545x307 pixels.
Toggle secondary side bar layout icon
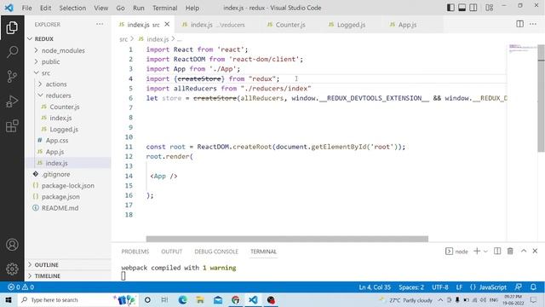[473, 8]
